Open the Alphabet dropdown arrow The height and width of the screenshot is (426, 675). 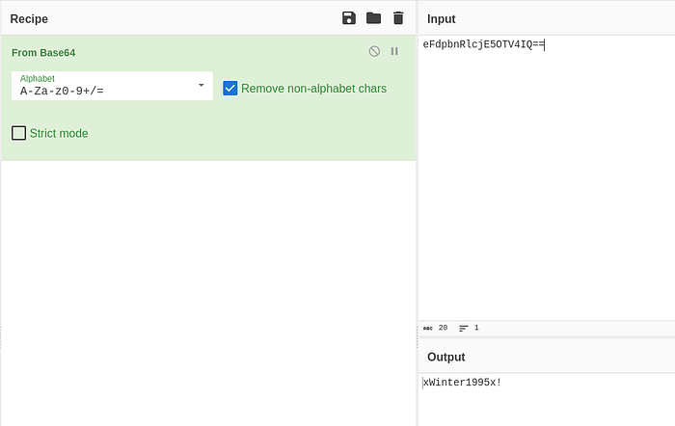pos(201,86)
